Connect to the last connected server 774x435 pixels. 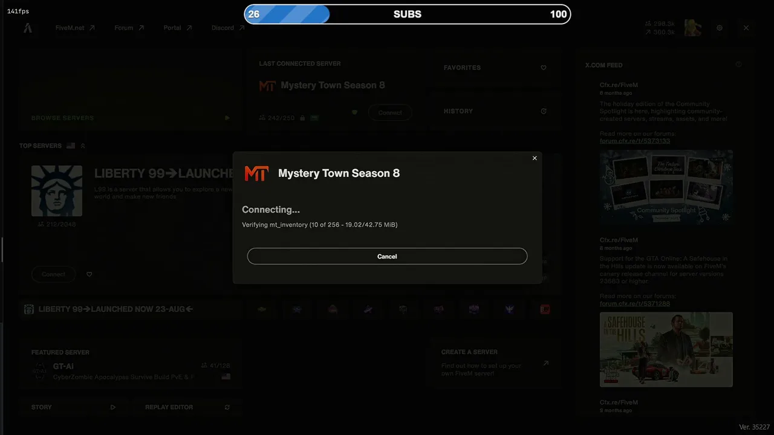[x=390, y=112]
